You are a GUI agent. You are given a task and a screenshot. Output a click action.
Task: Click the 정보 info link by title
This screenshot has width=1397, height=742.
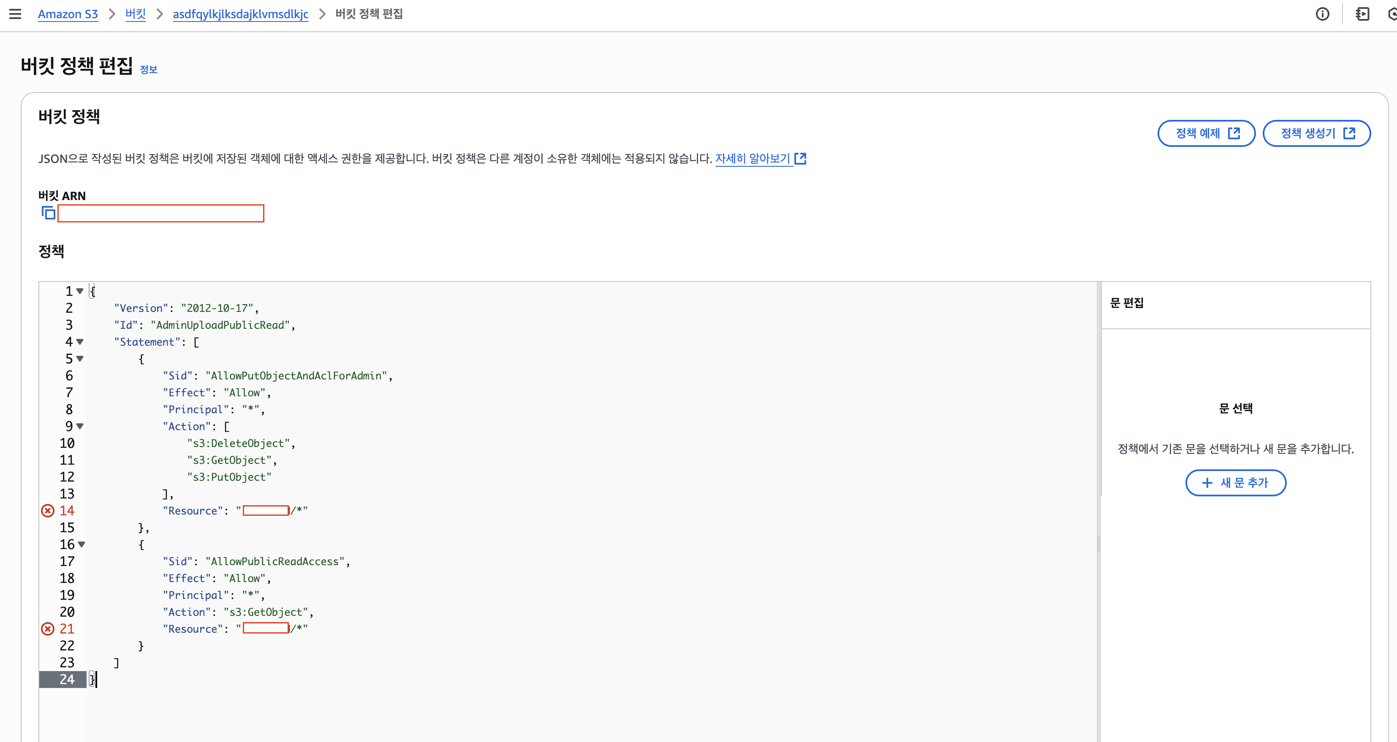[x=148, y=69]
